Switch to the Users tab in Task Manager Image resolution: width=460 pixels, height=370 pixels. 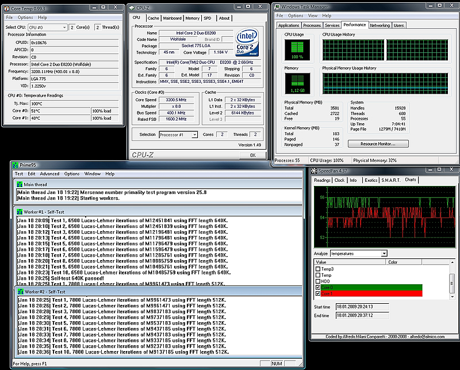point(398,25)
